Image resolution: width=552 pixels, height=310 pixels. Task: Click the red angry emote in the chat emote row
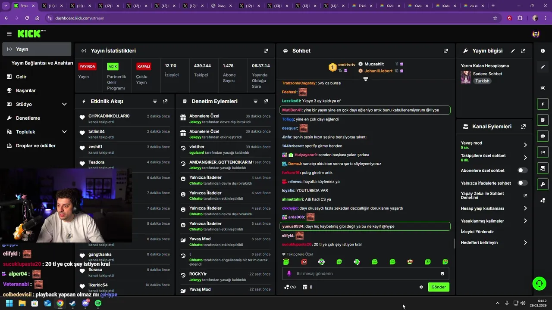pos(304,262)
